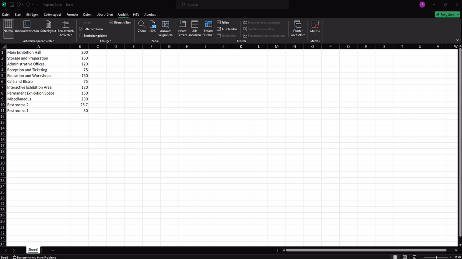Select the Sheet1 tab
The image size is (462, 259).
(x=33, y=250)
